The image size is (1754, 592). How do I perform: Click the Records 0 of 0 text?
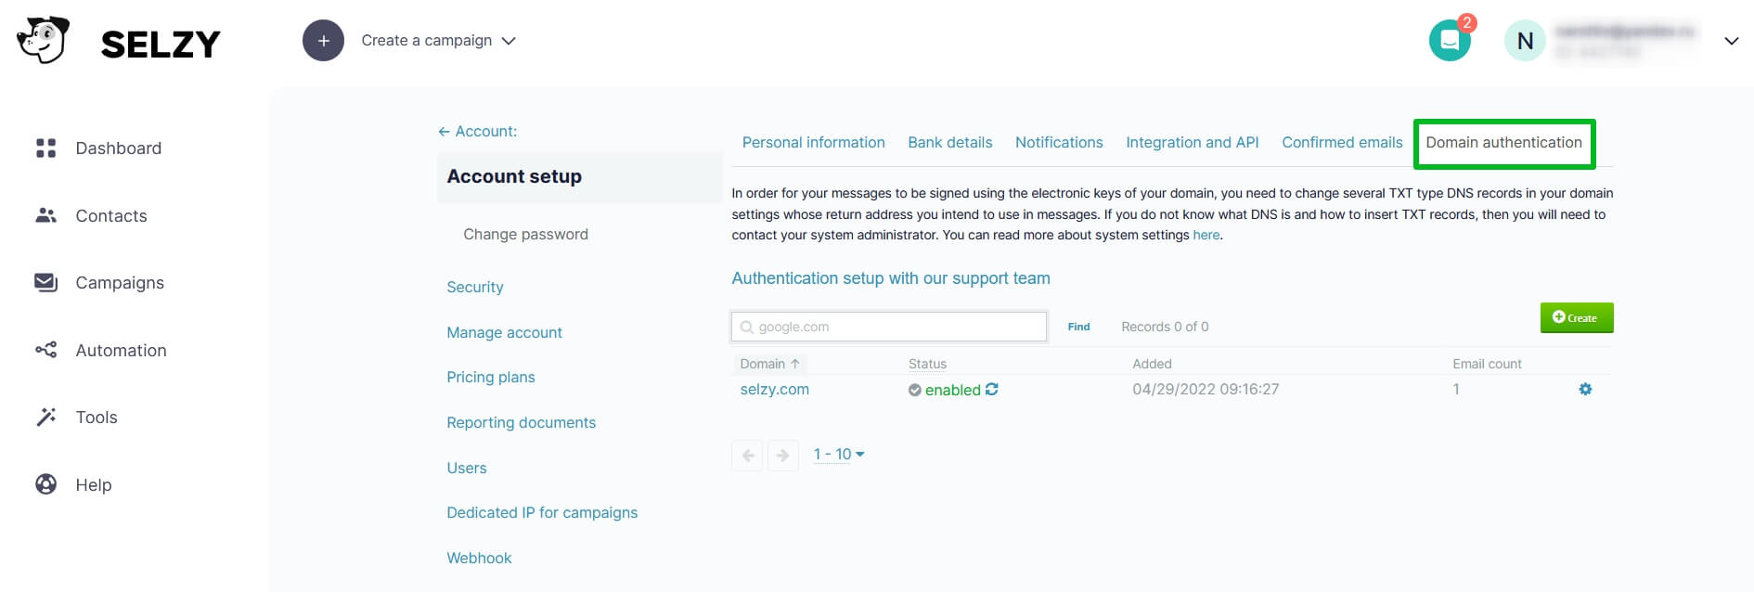(x=1165, y=328)
